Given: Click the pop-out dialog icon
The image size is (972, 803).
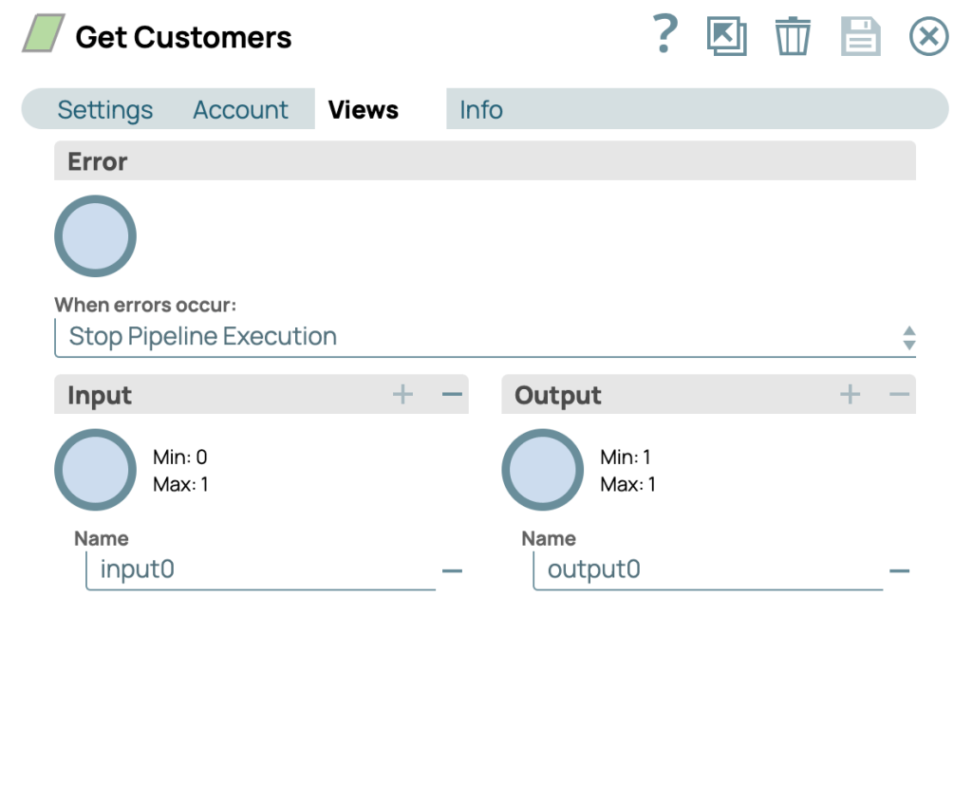Looking at the screenshot, I should (x=726, y=37).
